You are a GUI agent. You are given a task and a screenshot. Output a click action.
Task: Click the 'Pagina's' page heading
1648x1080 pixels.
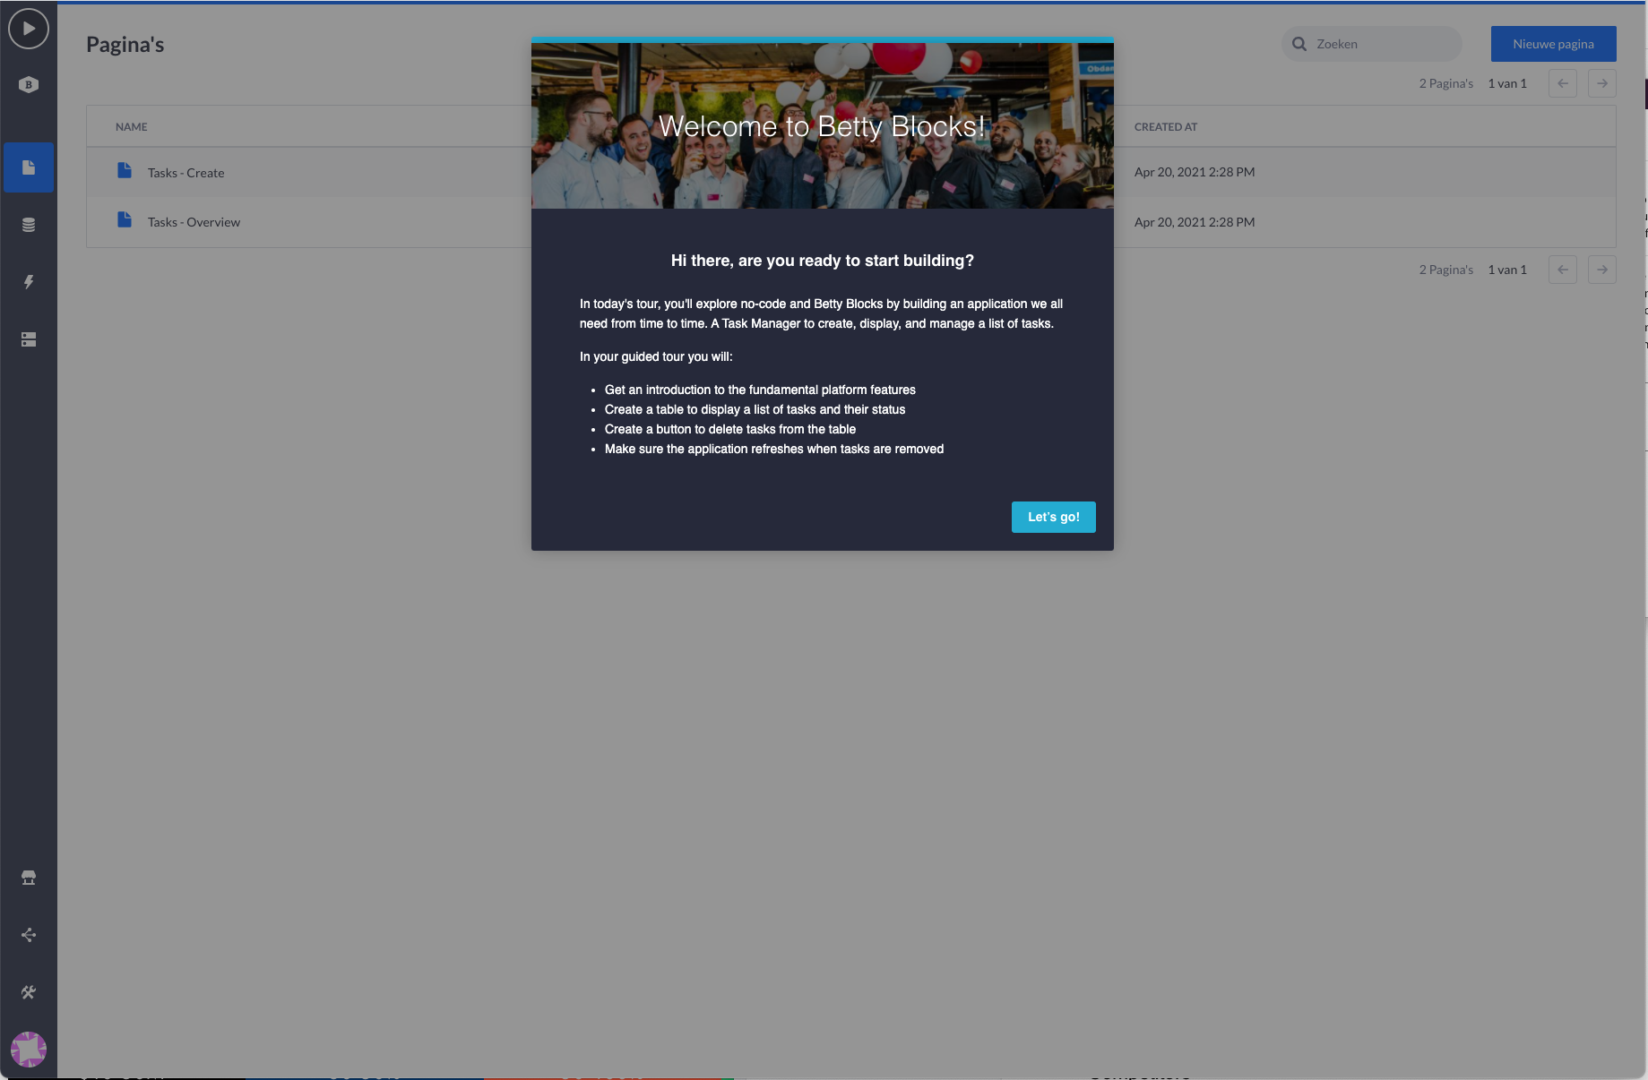(x=125, y=45)
